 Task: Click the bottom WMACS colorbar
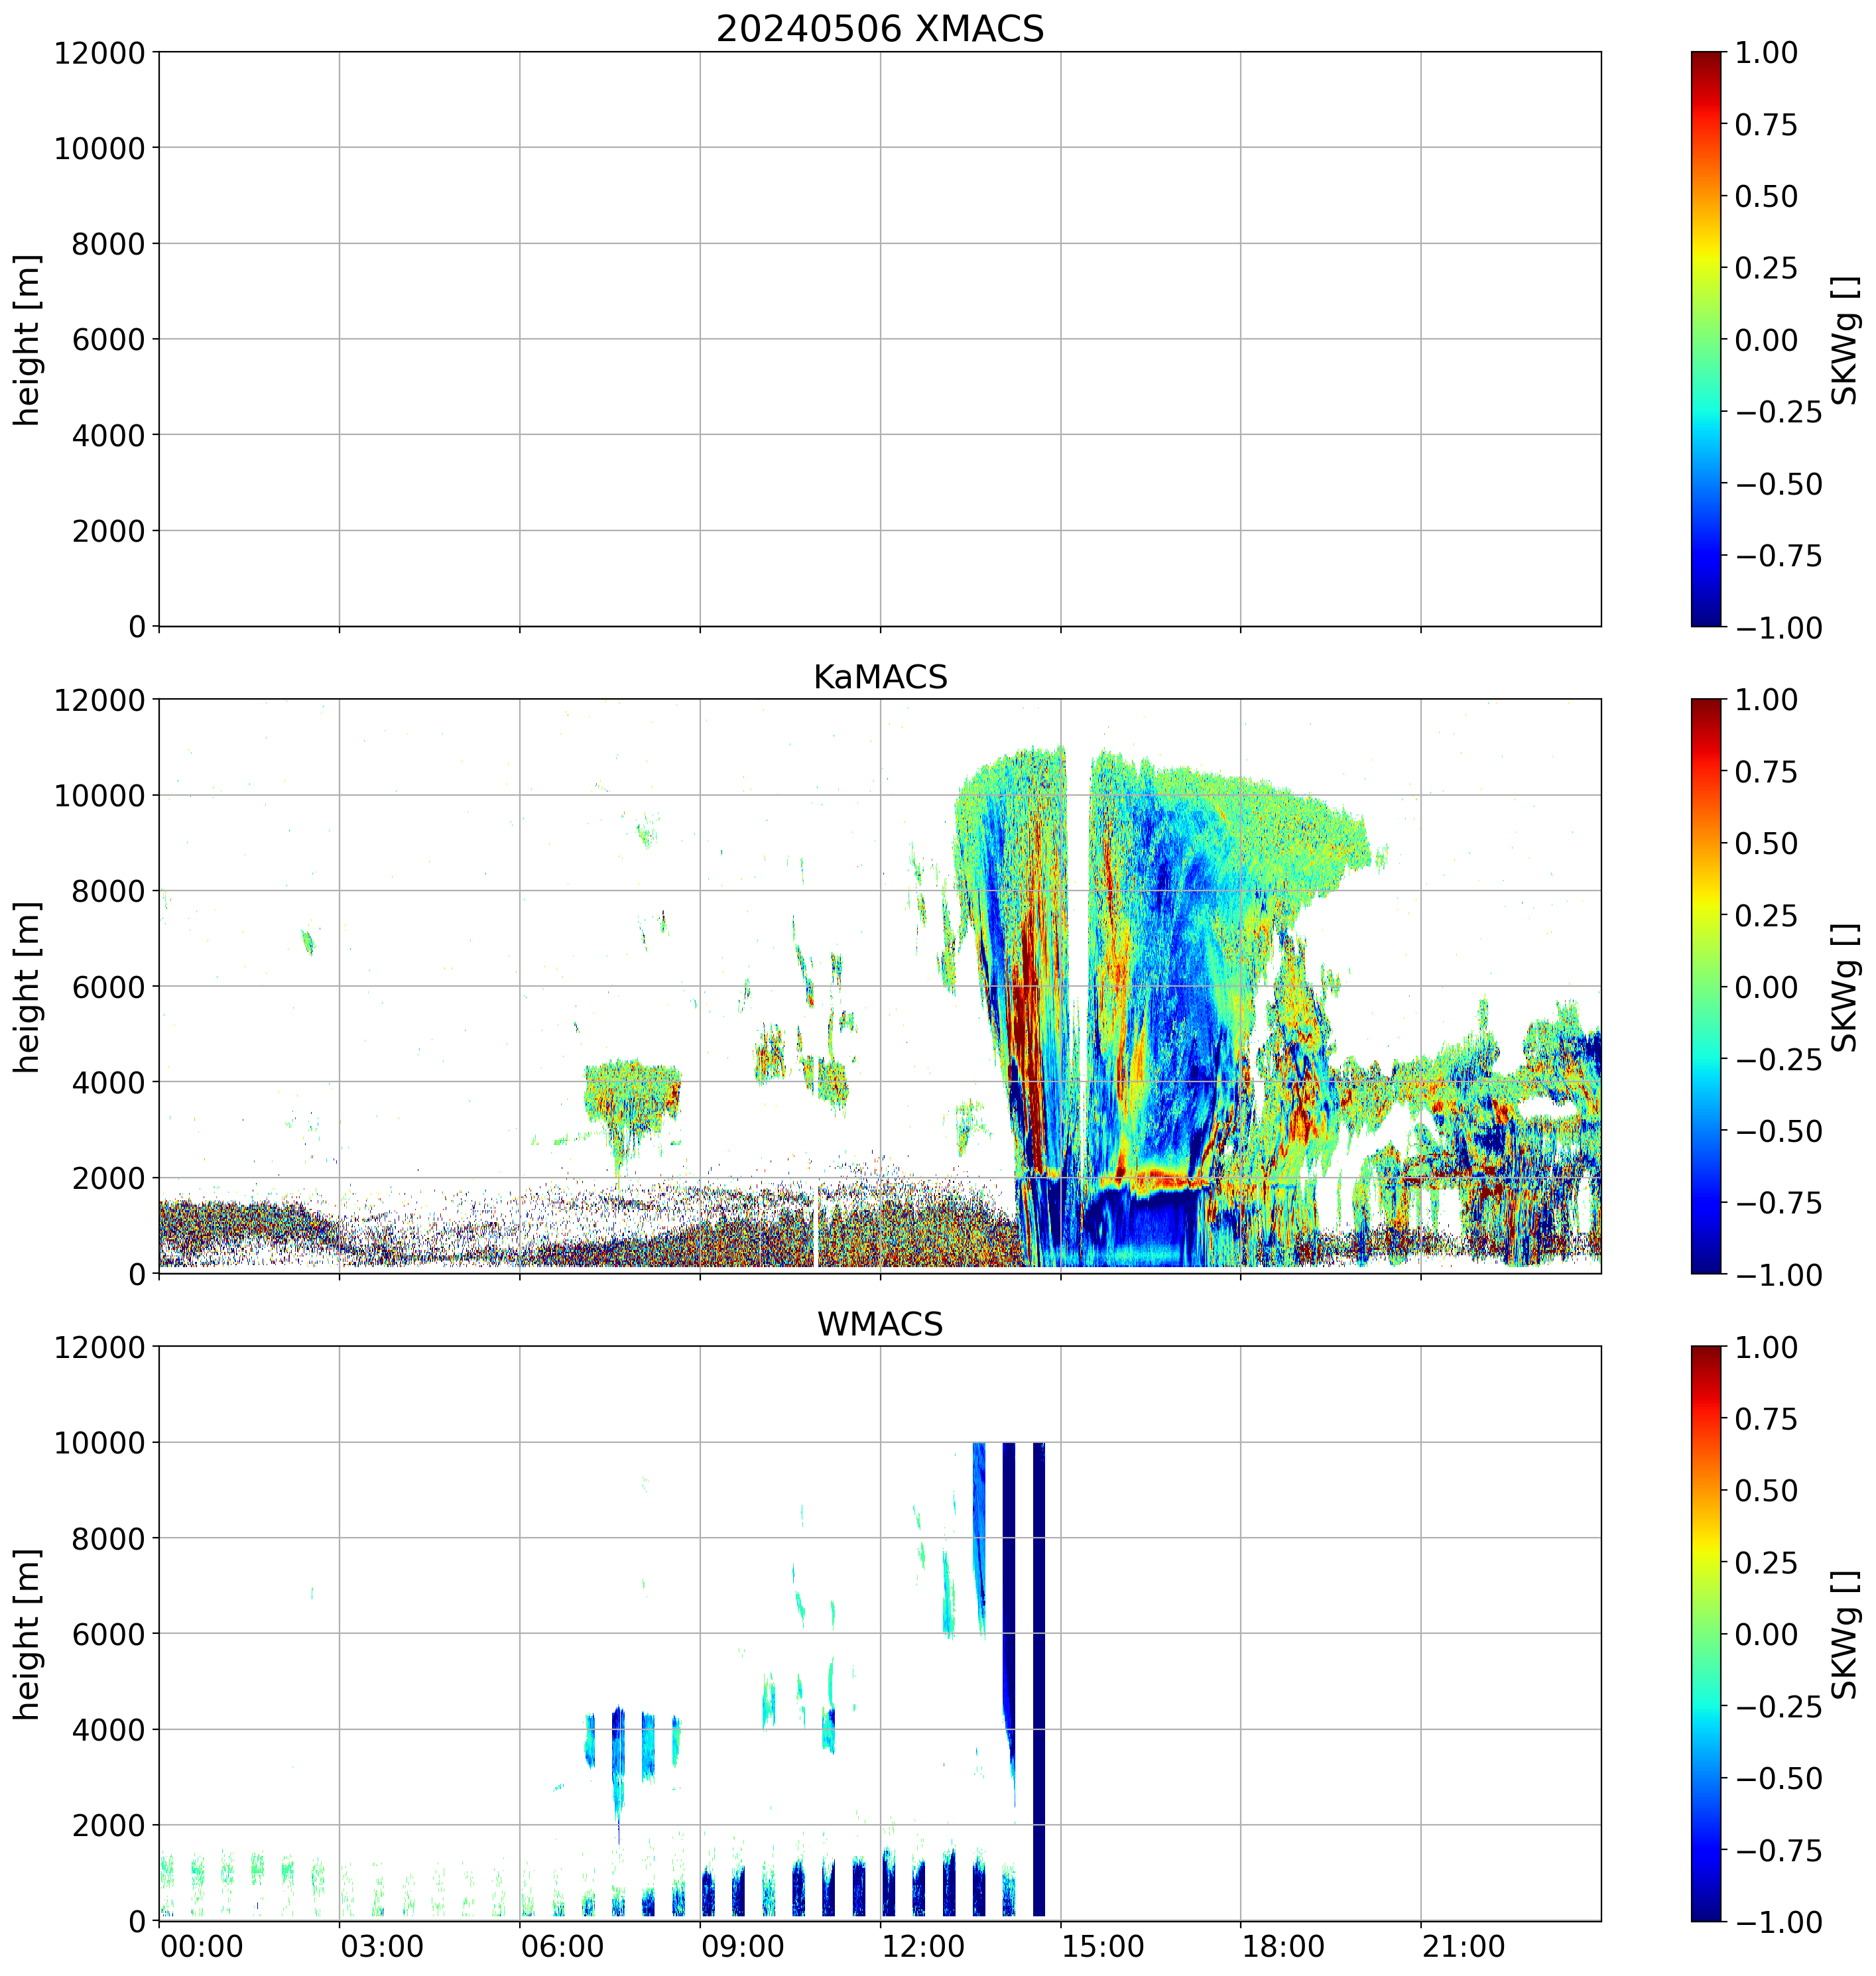[1706, 1633]
